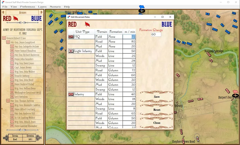Open the Preferences menu
The image size is (240, 145).
[27, 7]
